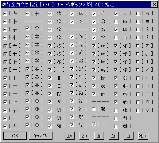Switch to page 3p

99,136
